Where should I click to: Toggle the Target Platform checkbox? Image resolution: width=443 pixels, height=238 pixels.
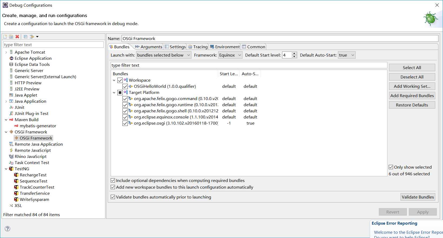point(120,93)
